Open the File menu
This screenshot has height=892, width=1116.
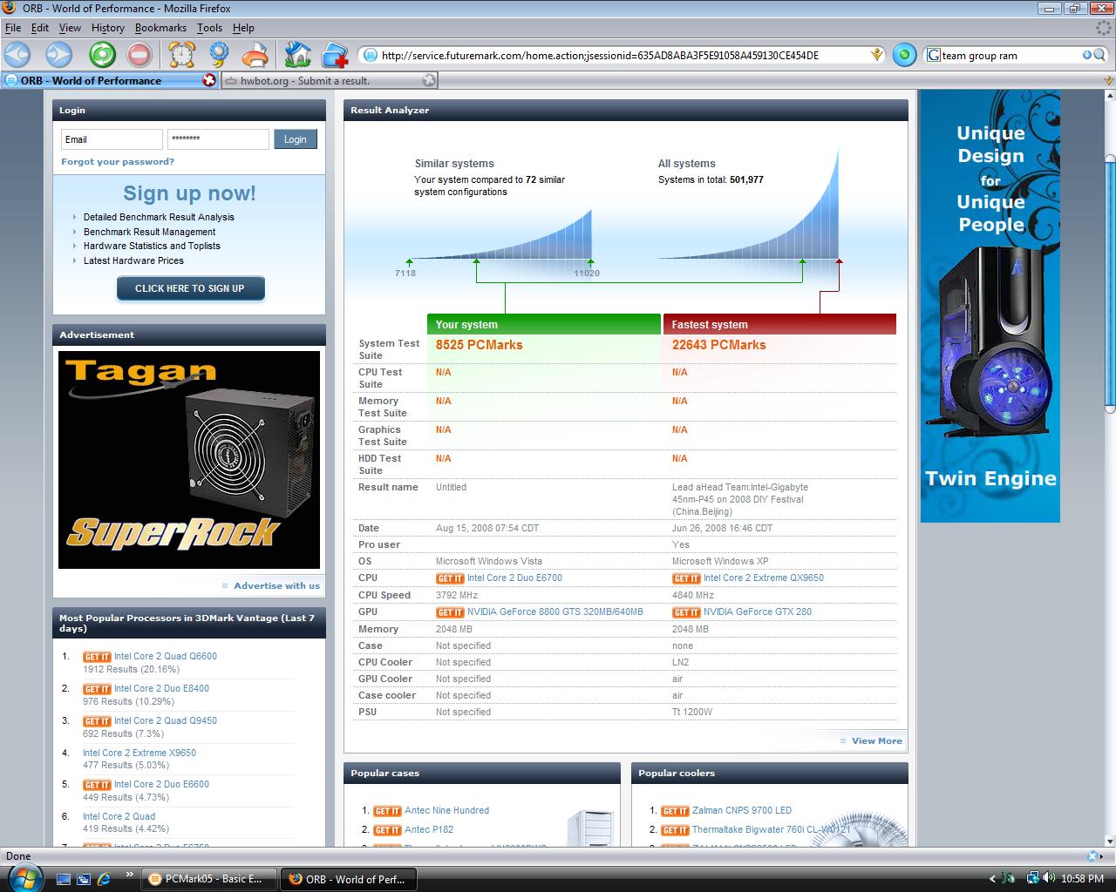click(x=13, y=28)
